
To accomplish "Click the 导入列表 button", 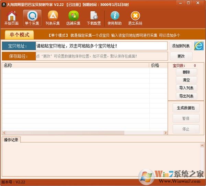I will [x=186, y=88].
